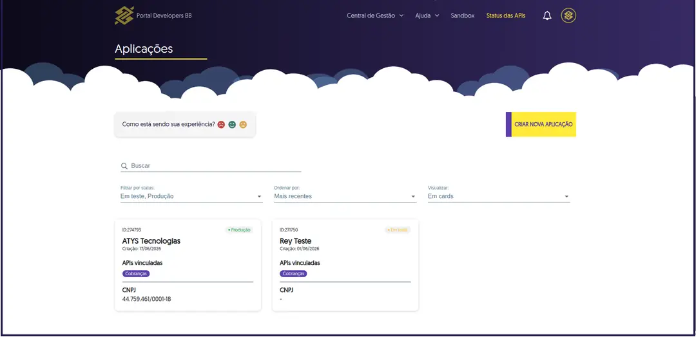Go to Sandbox page
The image size is (696, 337).
tap(463, 15)
